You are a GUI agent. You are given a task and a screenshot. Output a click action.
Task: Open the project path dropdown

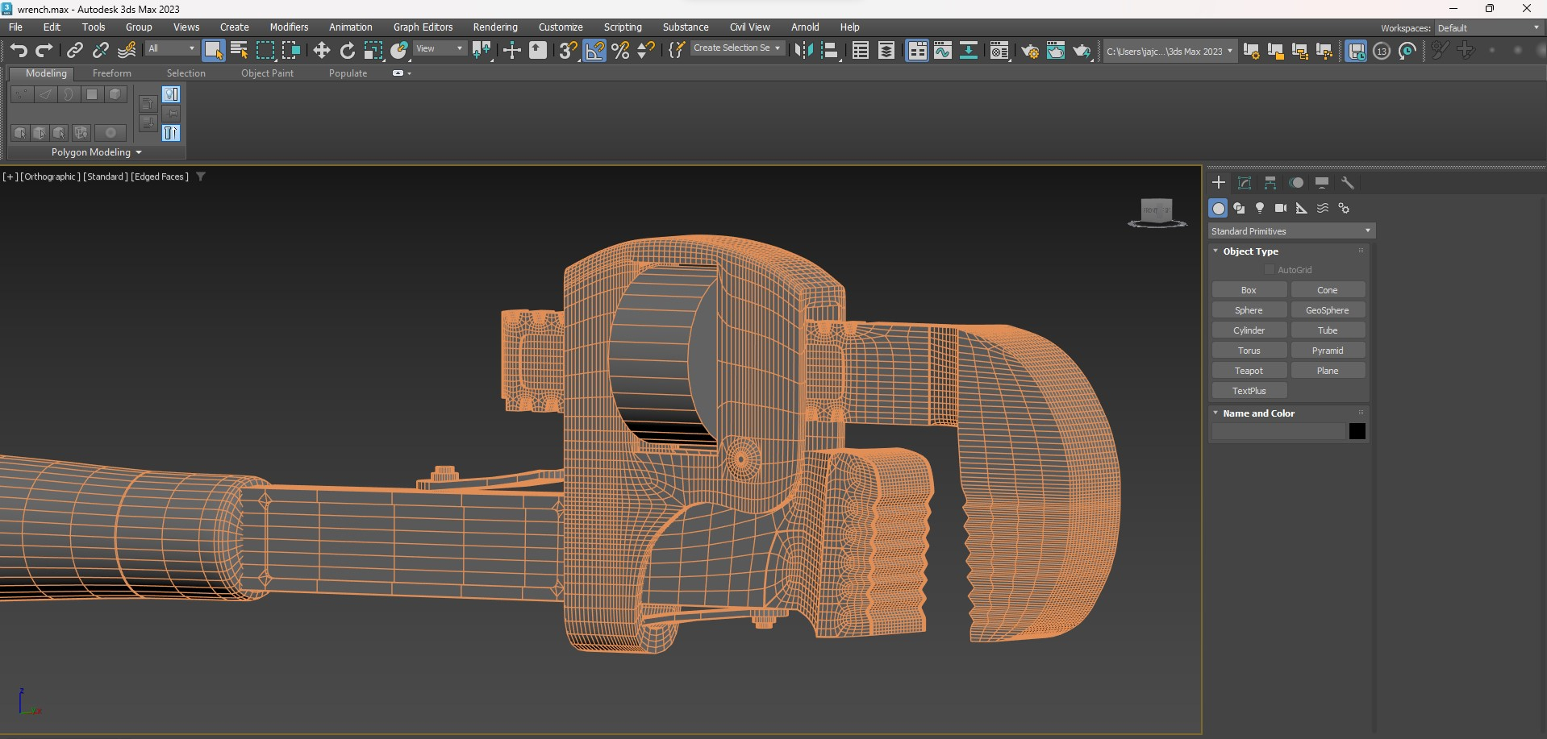point(1170,51)
